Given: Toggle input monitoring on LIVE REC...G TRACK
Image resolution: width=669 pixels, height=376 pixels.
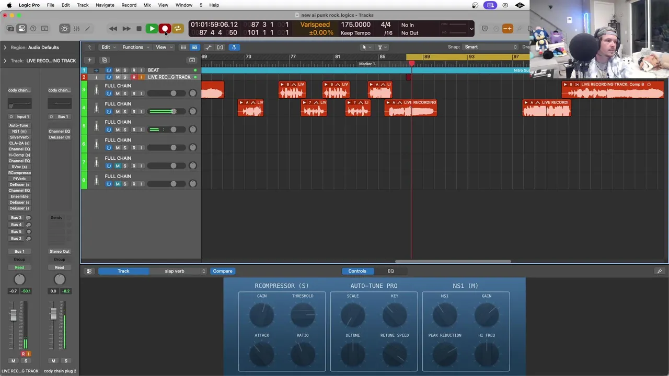Looking at the screenshot, I should coord(141,77).
